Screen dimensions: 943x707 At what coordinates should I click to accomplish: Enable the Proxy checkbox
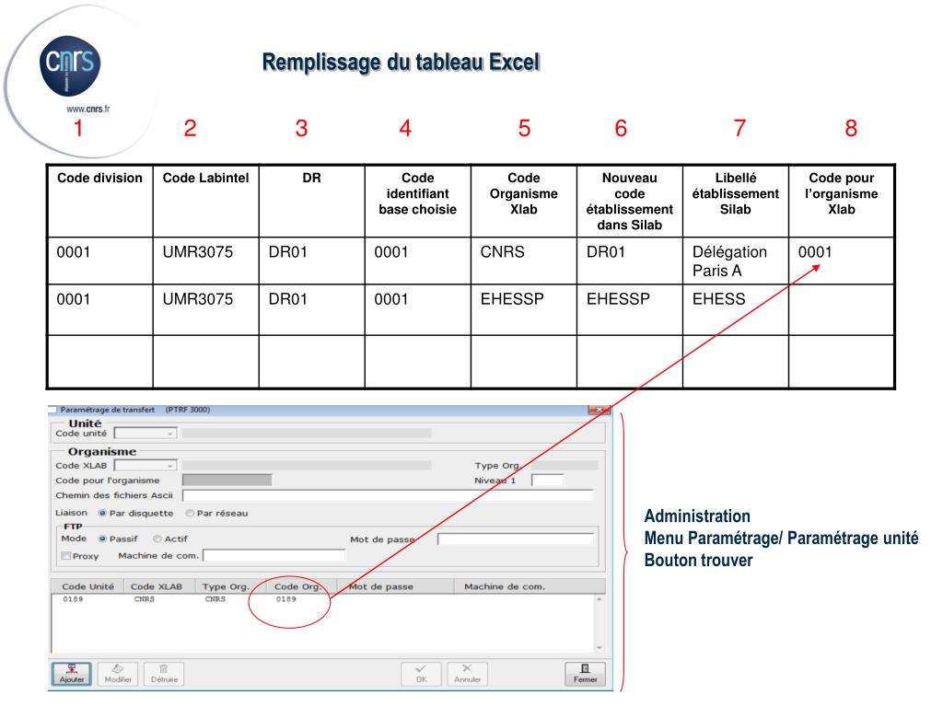pos(66,556)
